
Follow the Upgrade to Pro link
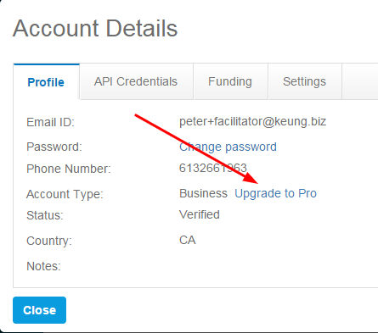[x=275, y=193]
